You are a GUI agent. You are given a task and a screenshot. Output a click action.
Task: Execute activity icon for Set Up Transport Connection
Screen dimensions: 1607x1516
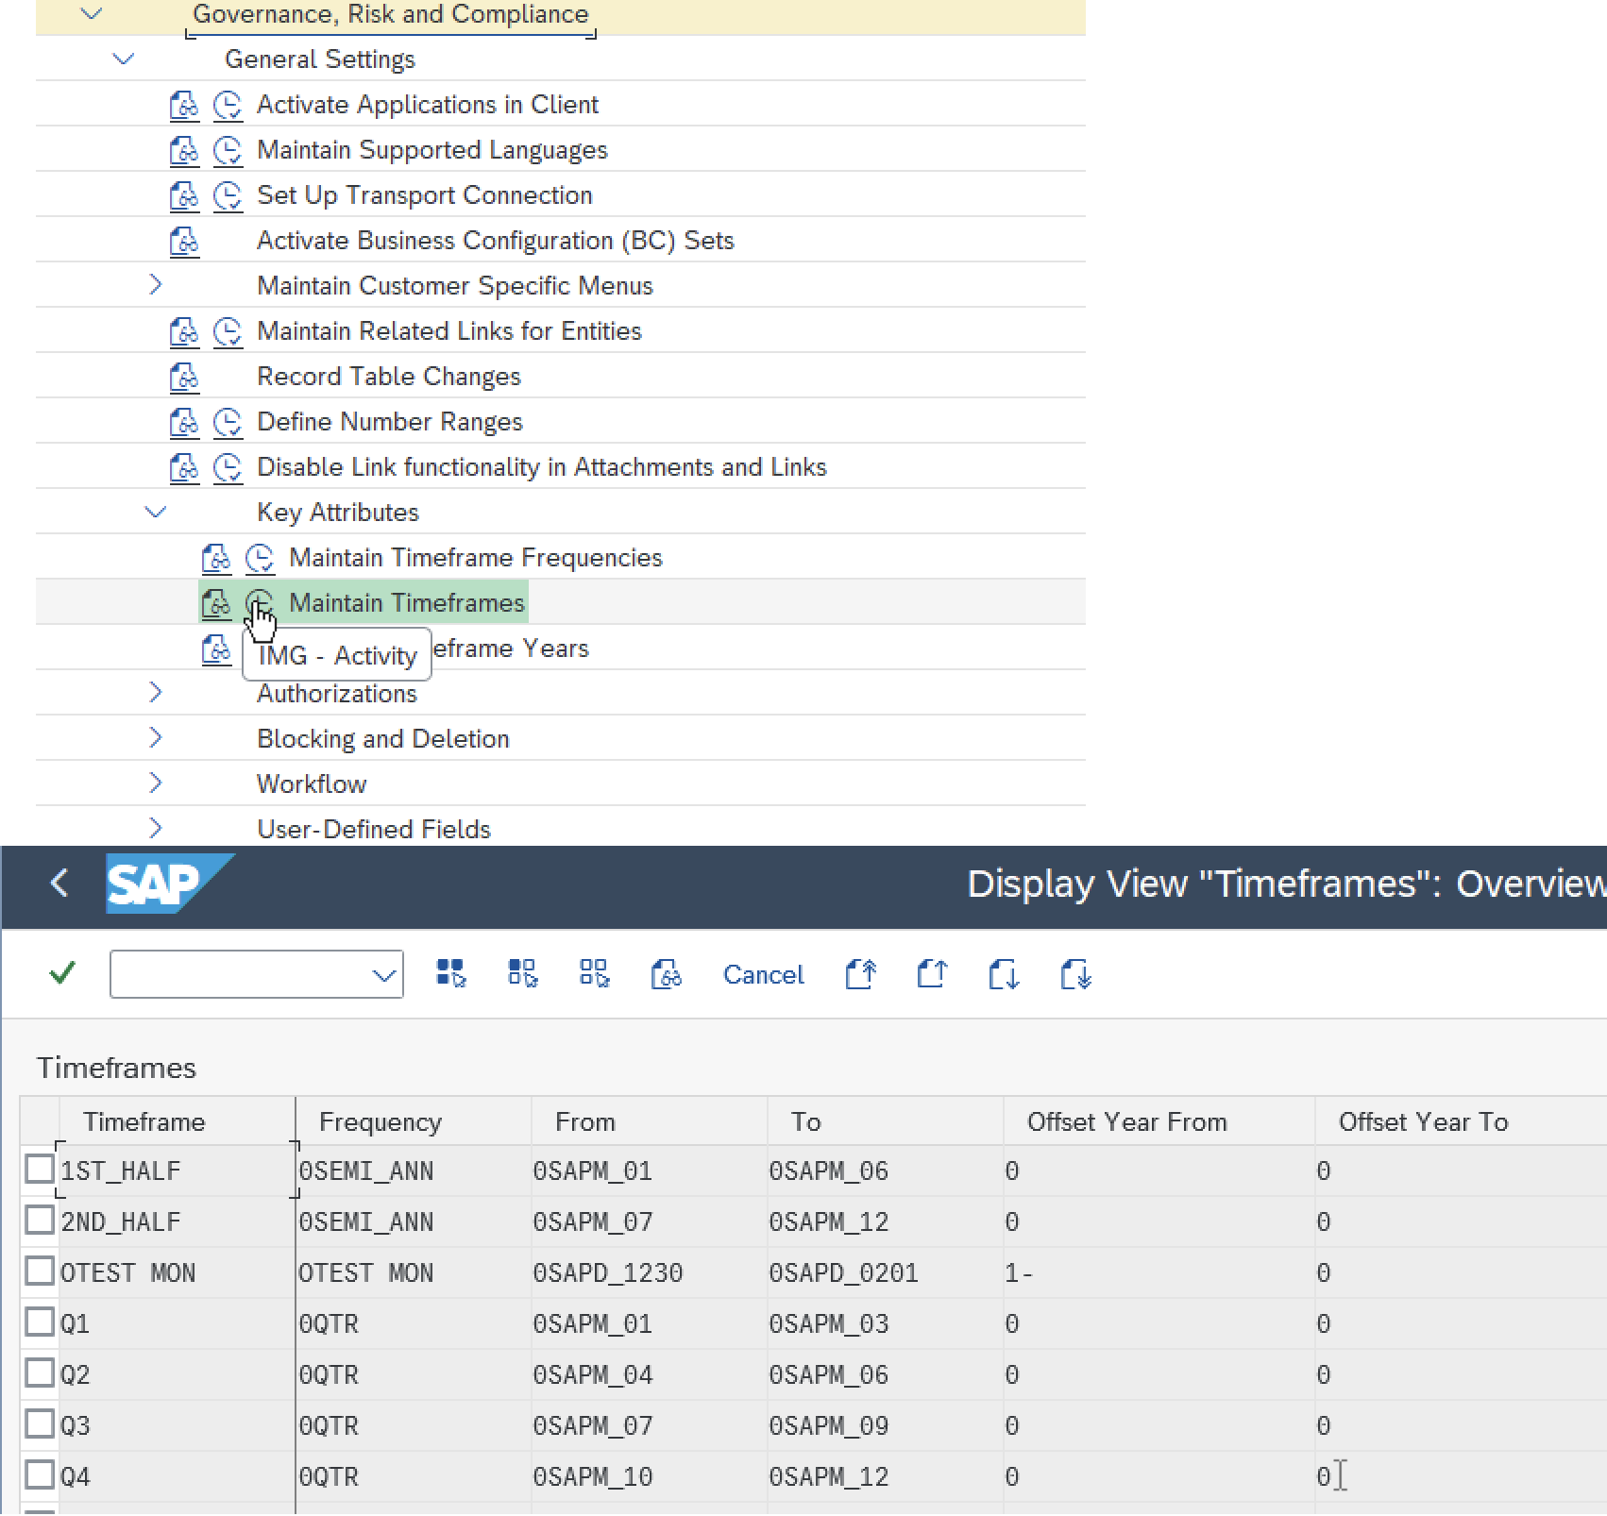(228, 195)
